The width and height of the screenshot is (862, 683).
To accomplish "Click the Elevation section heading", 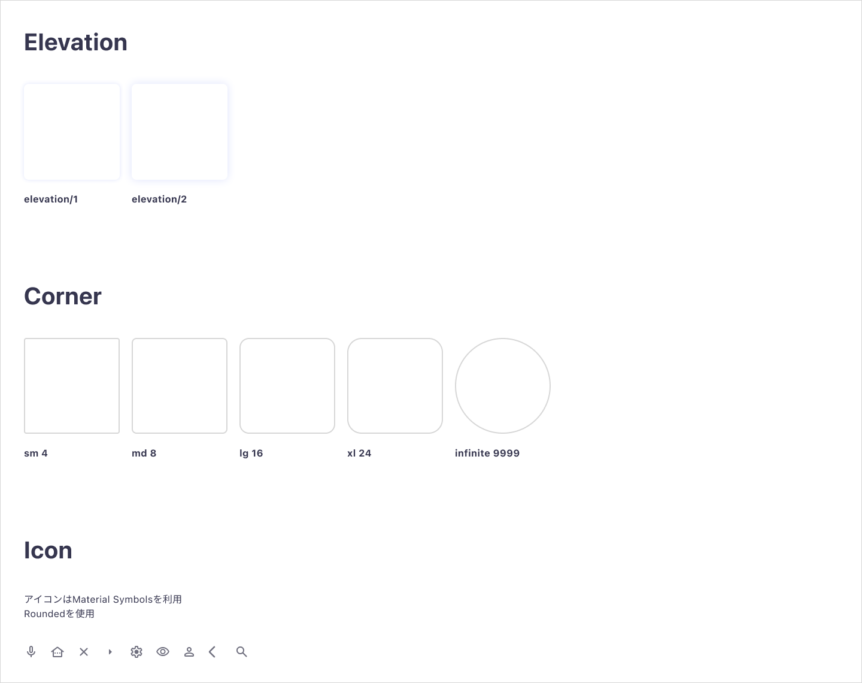I will (75, 43).
